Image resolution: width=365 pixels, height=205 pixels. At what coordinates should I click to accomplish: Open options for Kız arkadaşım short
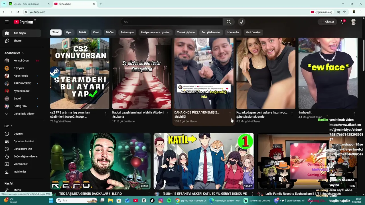292,114
